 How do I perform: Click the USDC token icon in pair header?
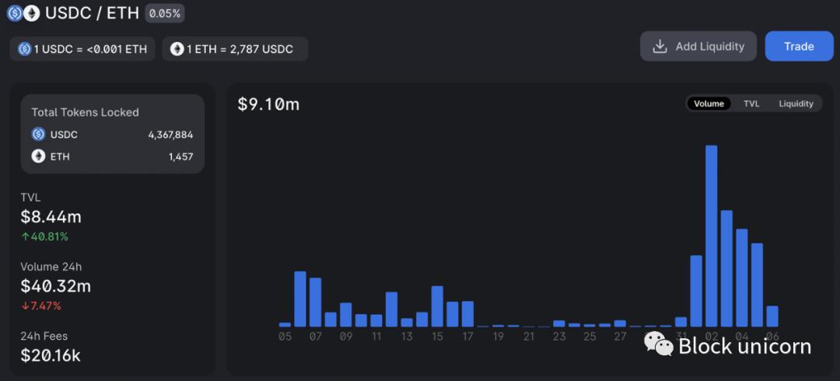click(x=15, y=13)
